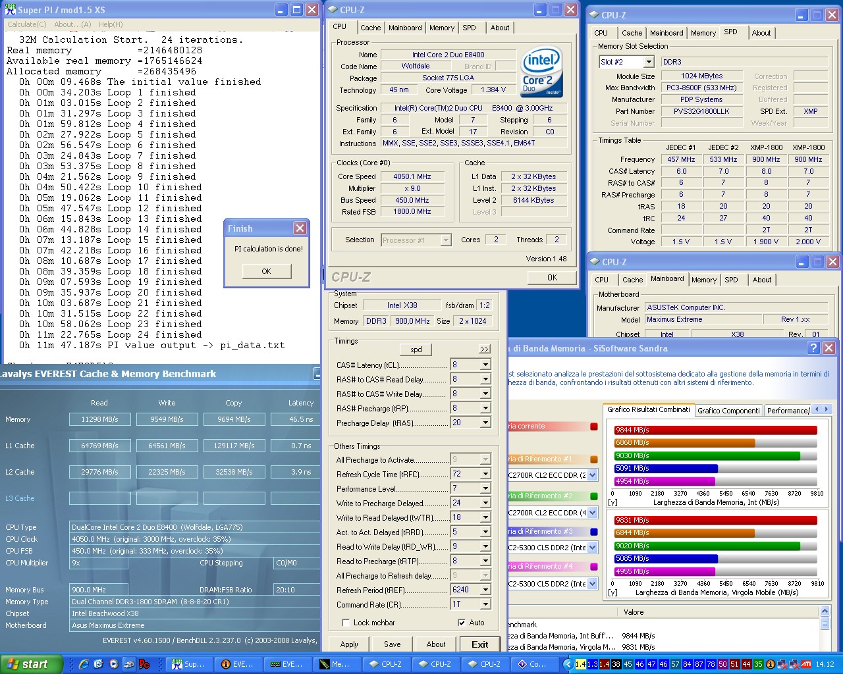This screenshot has height=674, width=843.
Task: Open the Performance Level dropdown
Action: [485, 488]
